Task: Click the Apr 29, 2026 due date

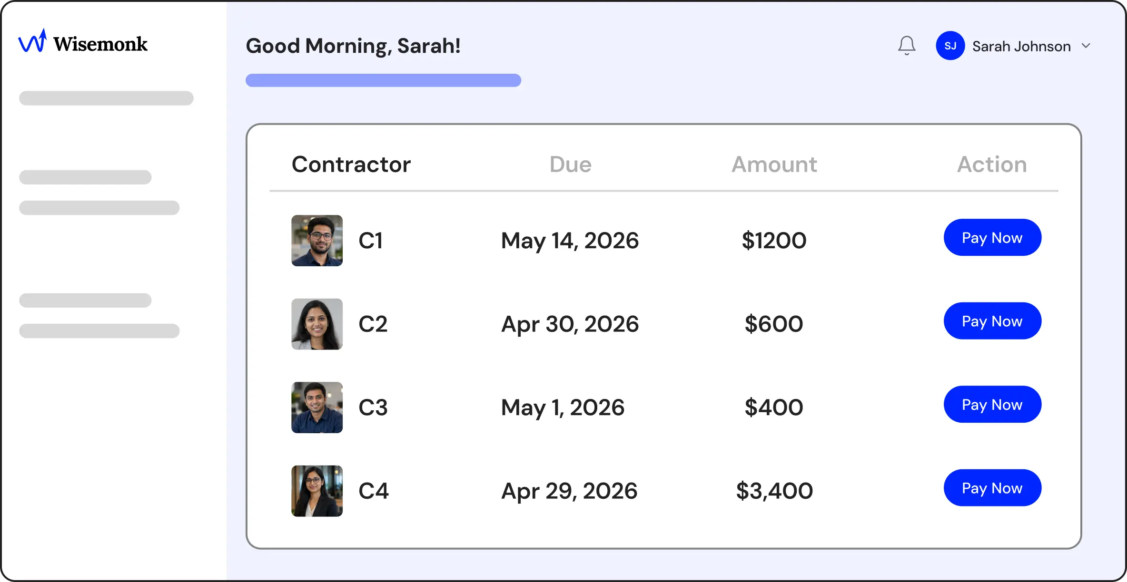Action: 569,492
